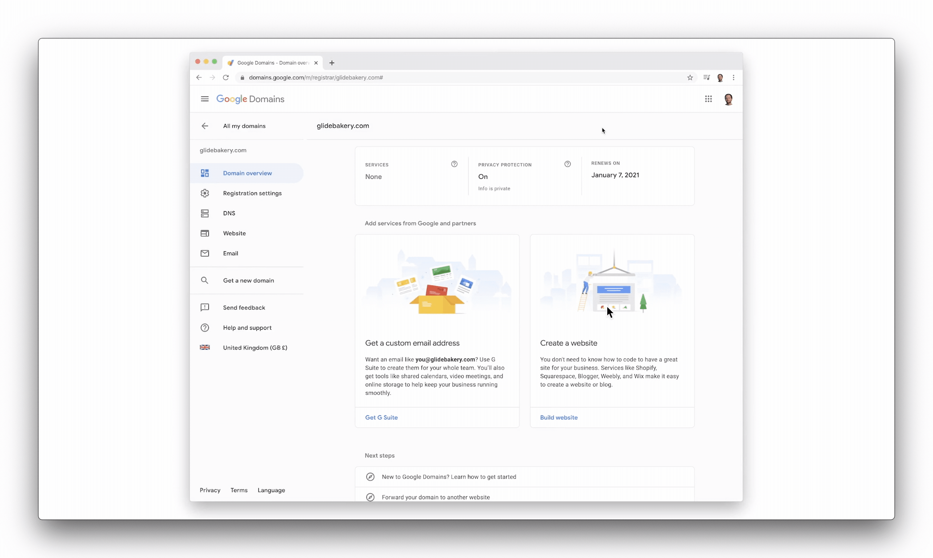The width and height of the screenshot is (933, 558).
Task: Open the Google apps grid
Action: pos(709,99)
